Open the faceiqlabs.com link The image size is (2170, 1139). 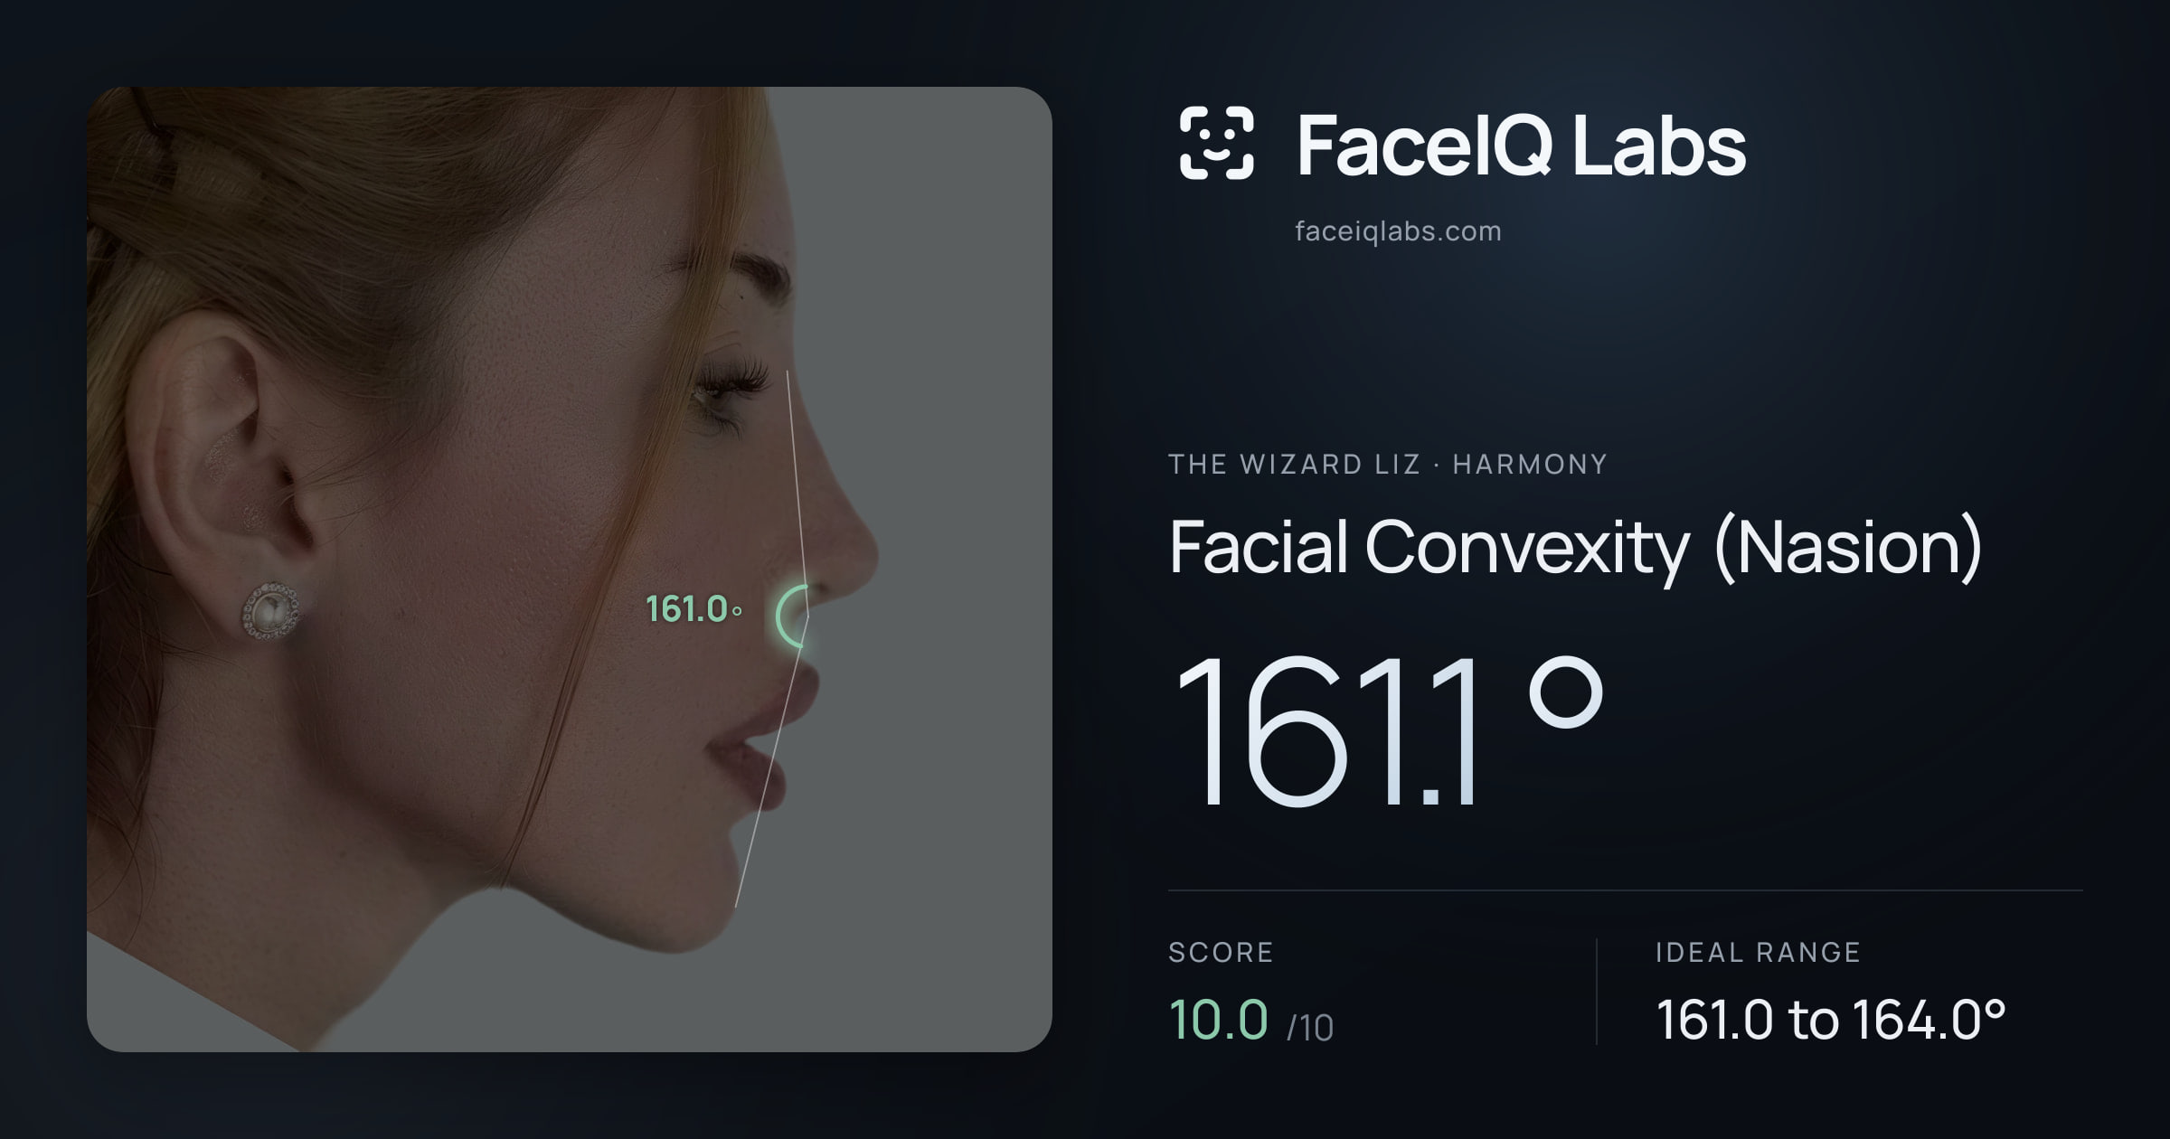1398,231
